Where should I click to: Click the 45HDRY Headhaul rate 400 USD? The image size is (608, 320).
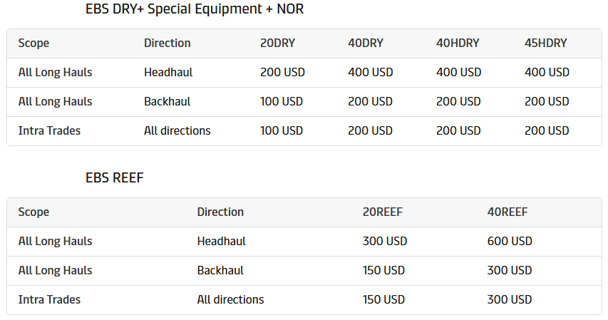tap(547, 73)
